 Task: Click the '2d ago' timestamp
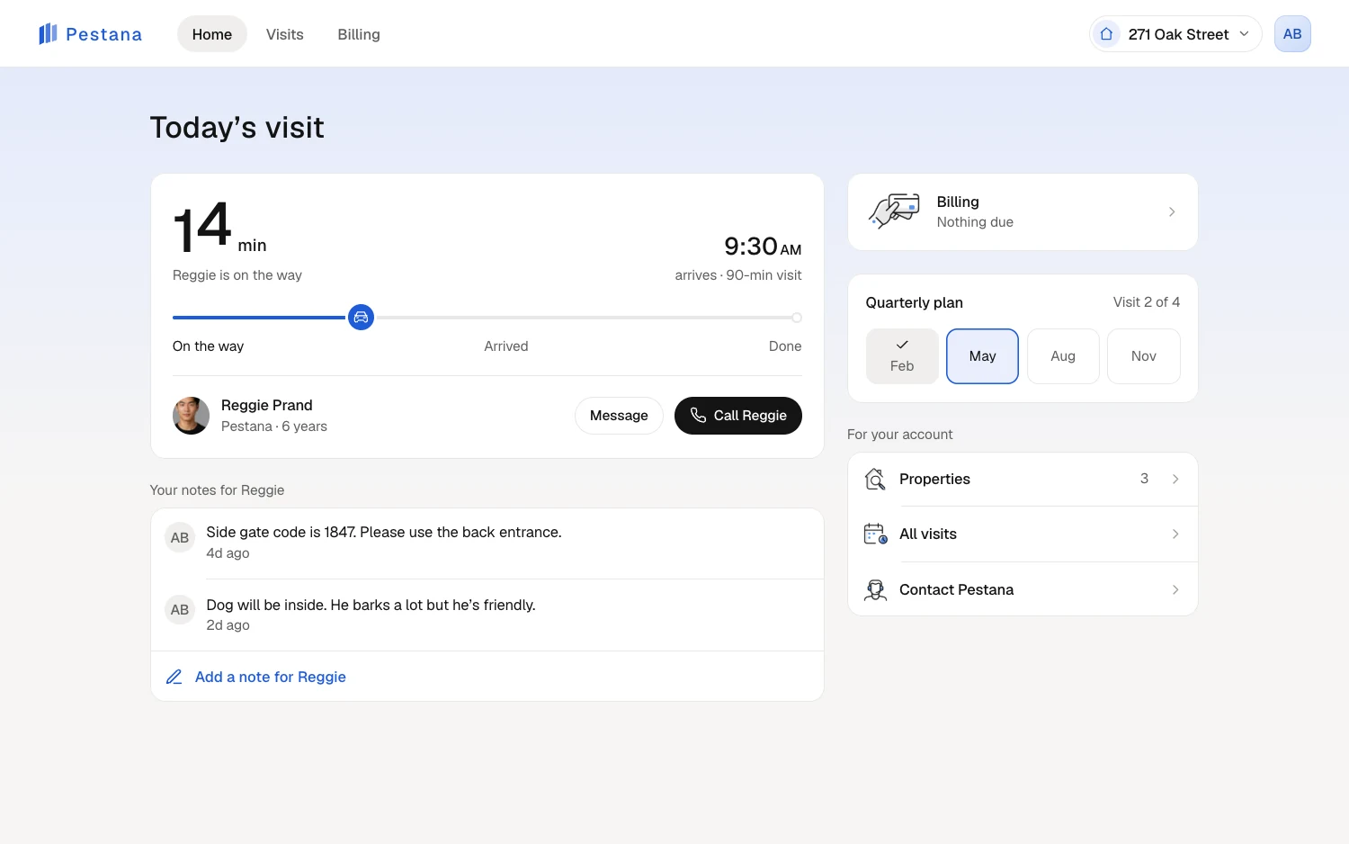[x=228, y=625]
